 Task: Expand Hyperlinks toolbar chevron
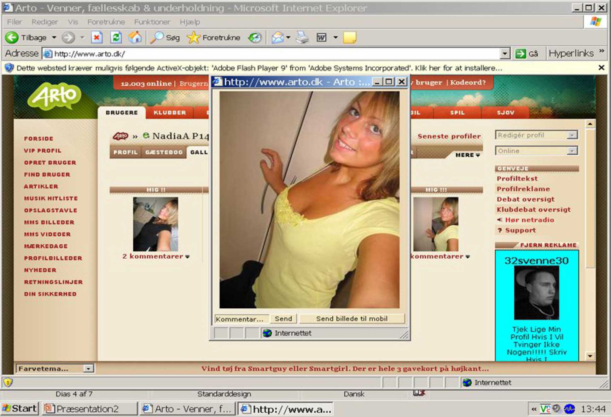click(601, 51)
